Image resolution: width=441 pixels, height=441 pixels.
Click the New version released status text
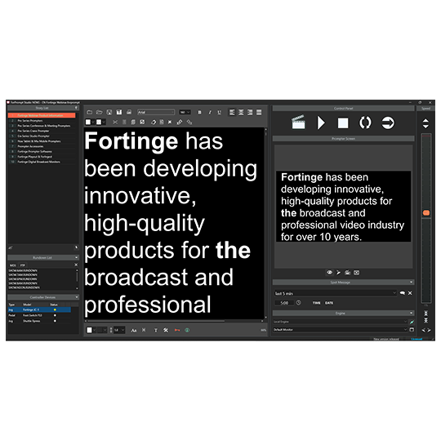tap(386, 339)
